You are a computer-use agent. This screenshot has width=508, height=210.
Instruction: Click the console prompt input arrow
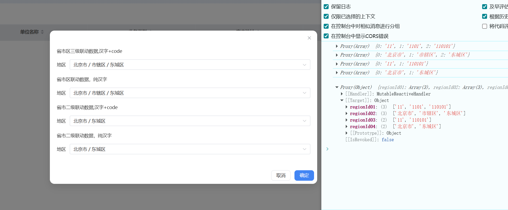[x=327, y=149]
